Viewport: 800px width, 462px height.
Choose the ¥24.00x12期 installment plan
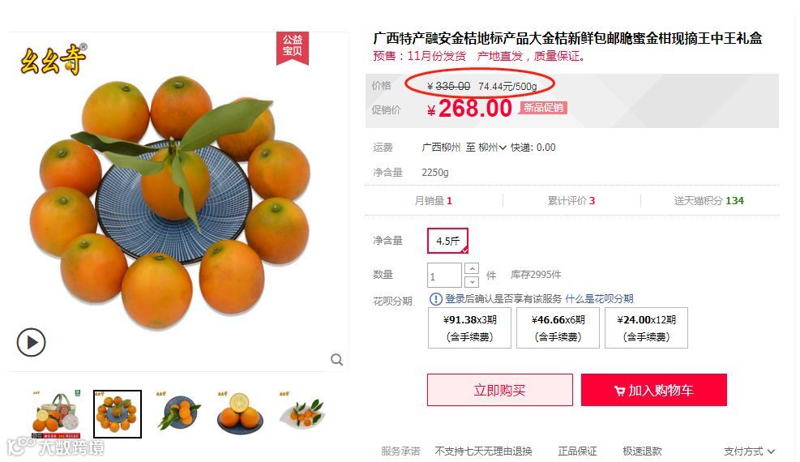click(646, 328)
